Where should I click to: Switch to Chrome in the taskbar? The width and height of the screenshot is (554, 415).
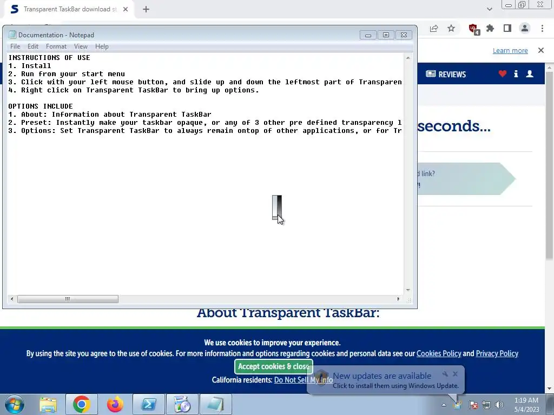click(x=82, y=404)
